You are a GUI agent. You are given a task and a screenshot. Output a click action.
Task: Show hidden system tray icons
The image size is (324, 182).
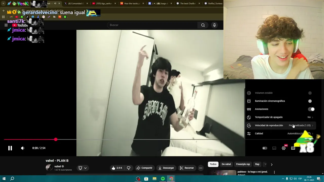283,179
